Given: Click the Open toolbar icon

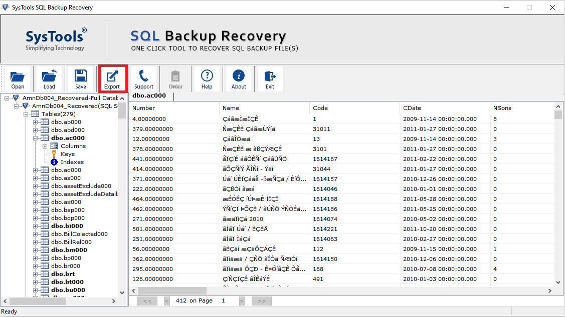Looking at the screenshot, I should click(x=17, y=78).
